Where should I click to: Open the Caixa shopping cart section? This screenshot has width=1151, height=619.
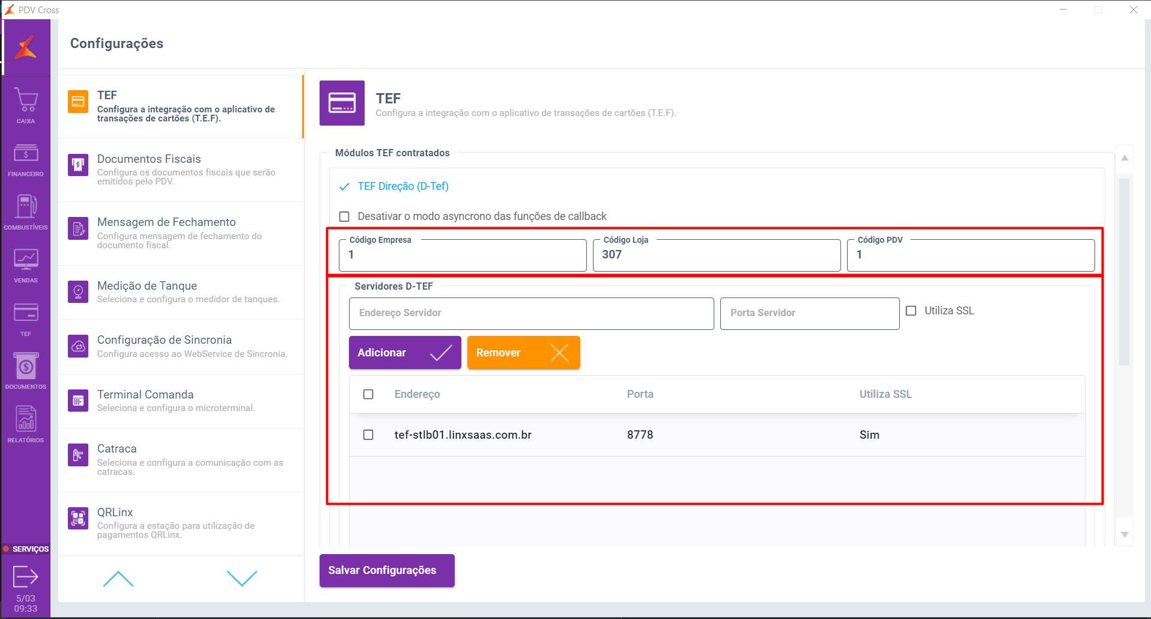tap(26, 105)
